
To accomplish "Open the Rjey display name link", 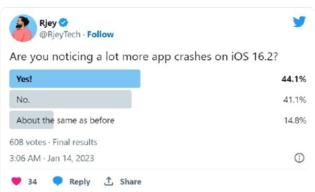I will click(48, 23).
